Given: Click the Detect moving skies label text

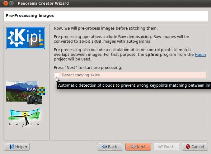Looking at the screenshot, I should click(81, 75).
